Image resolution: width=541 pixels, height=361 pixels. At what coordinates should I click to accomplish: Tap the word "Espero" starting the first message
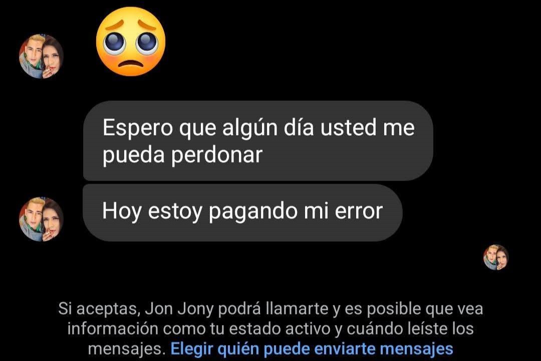[137, 129]
